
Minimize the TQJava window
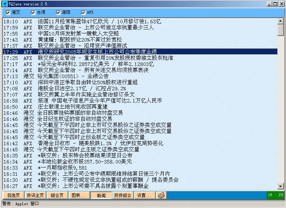[x=269, y=4]
